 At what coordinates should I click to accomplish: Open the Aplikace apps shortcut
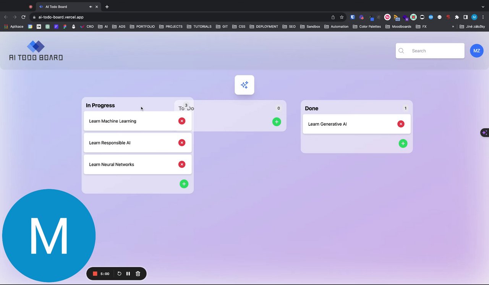click(14, 27)
